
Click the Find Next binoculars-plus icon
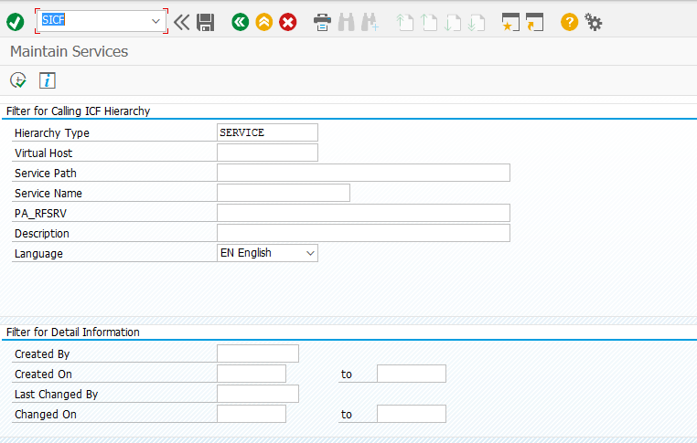click(370, 22)
